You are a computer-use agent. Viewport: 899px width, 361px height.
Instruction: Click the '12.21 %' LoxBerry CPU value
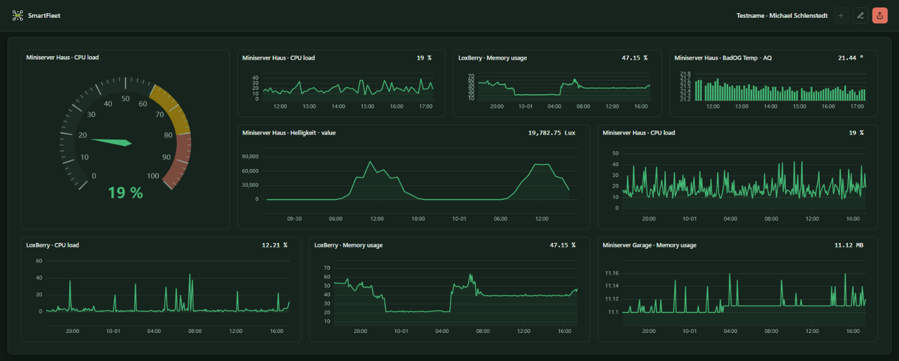275,245
